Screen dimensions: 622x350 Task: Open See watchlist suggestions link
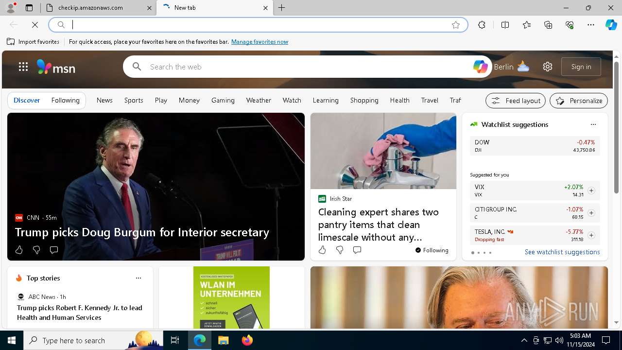tap(562, 252)
